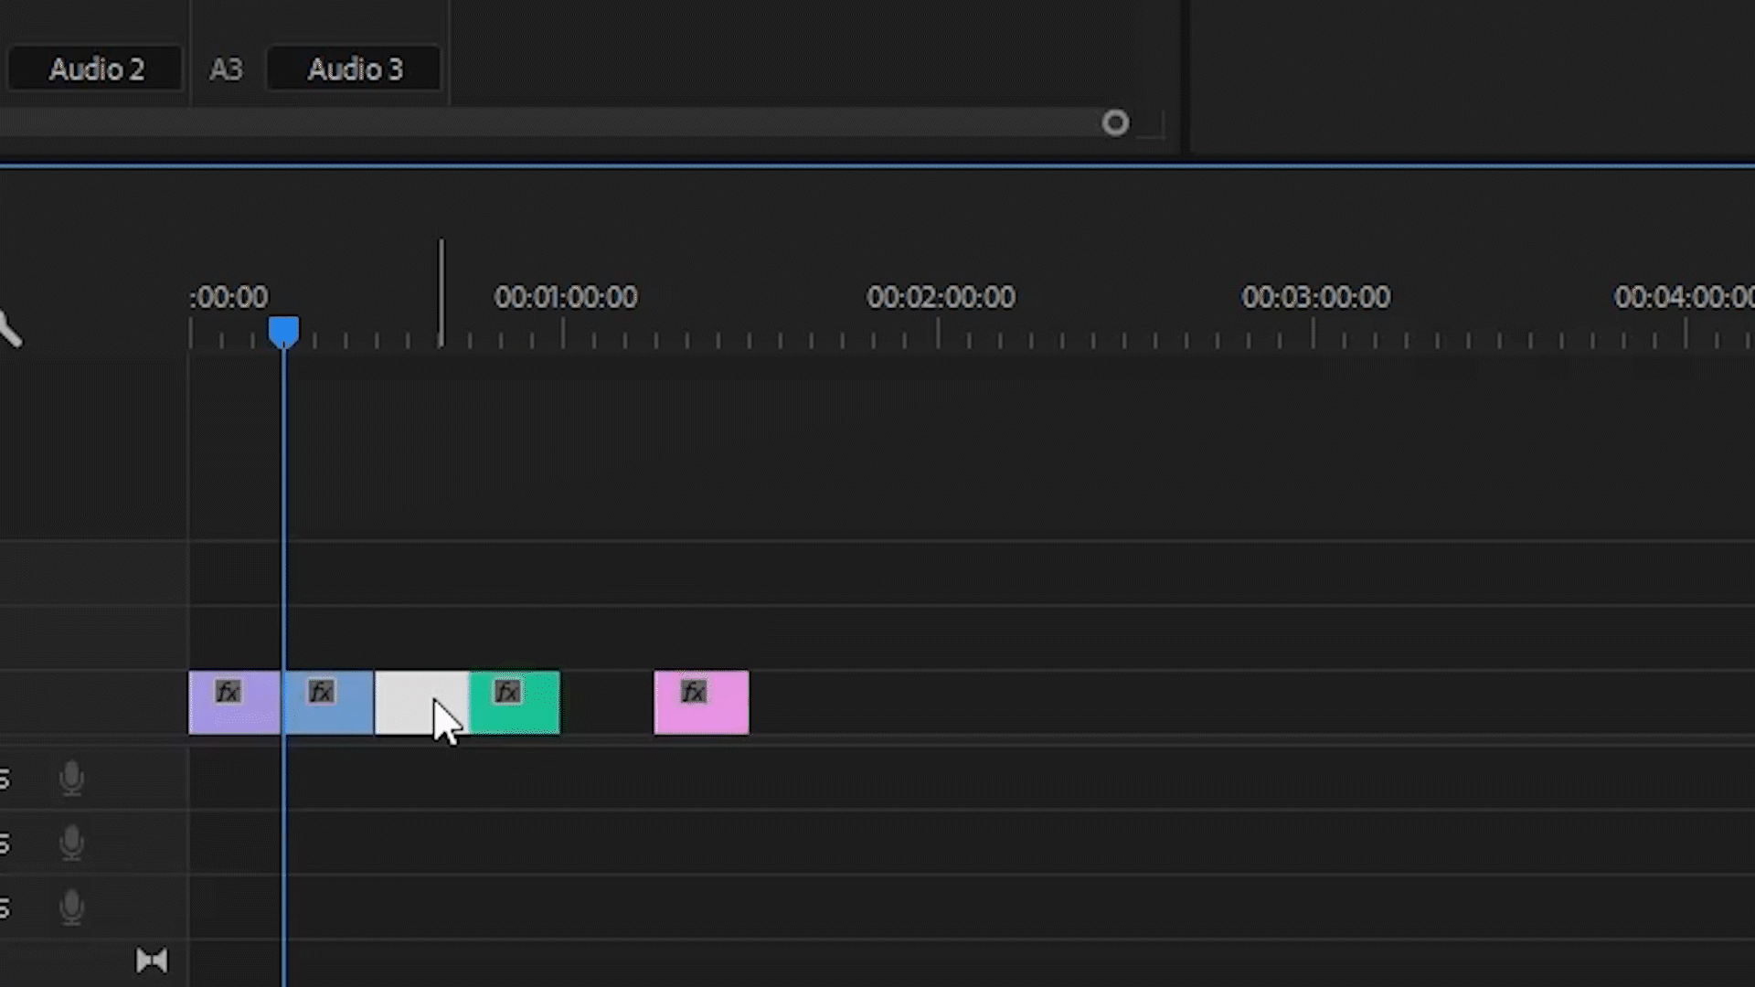Click fx badge on pink clip

694,692
